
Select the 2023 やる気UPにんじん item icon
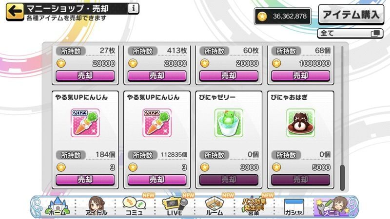coord(85,123)
